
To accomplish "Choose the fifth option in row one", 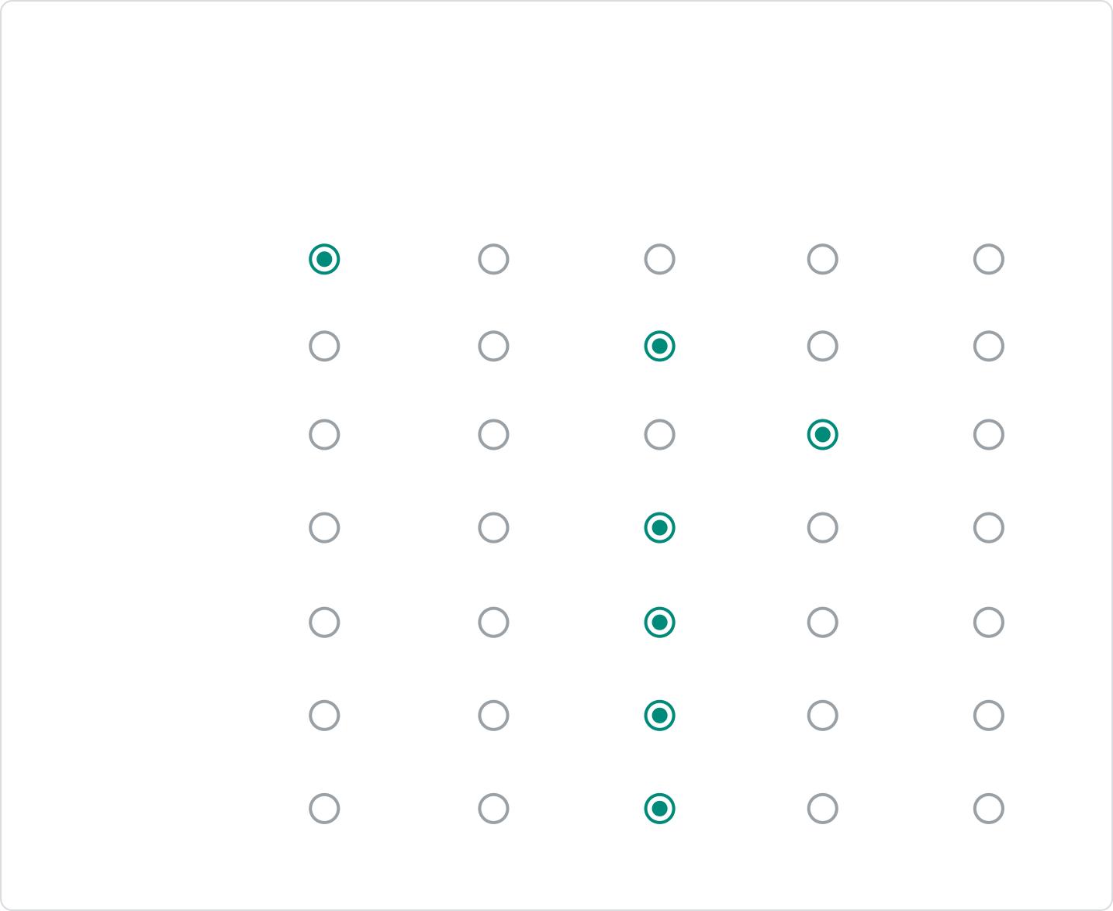I will (x=988, y=259).
